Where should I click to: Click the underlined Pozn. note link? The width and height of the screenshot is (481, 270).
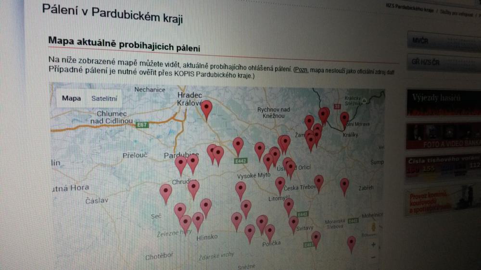(301, 70)
